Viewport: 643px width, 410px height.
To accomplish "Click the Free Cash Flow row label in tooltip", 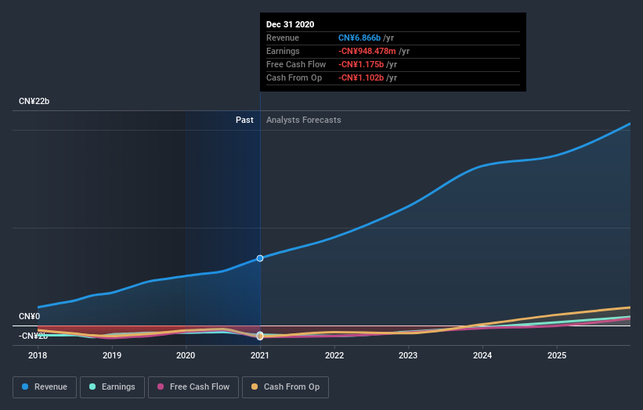I will [x=296, y=64].
